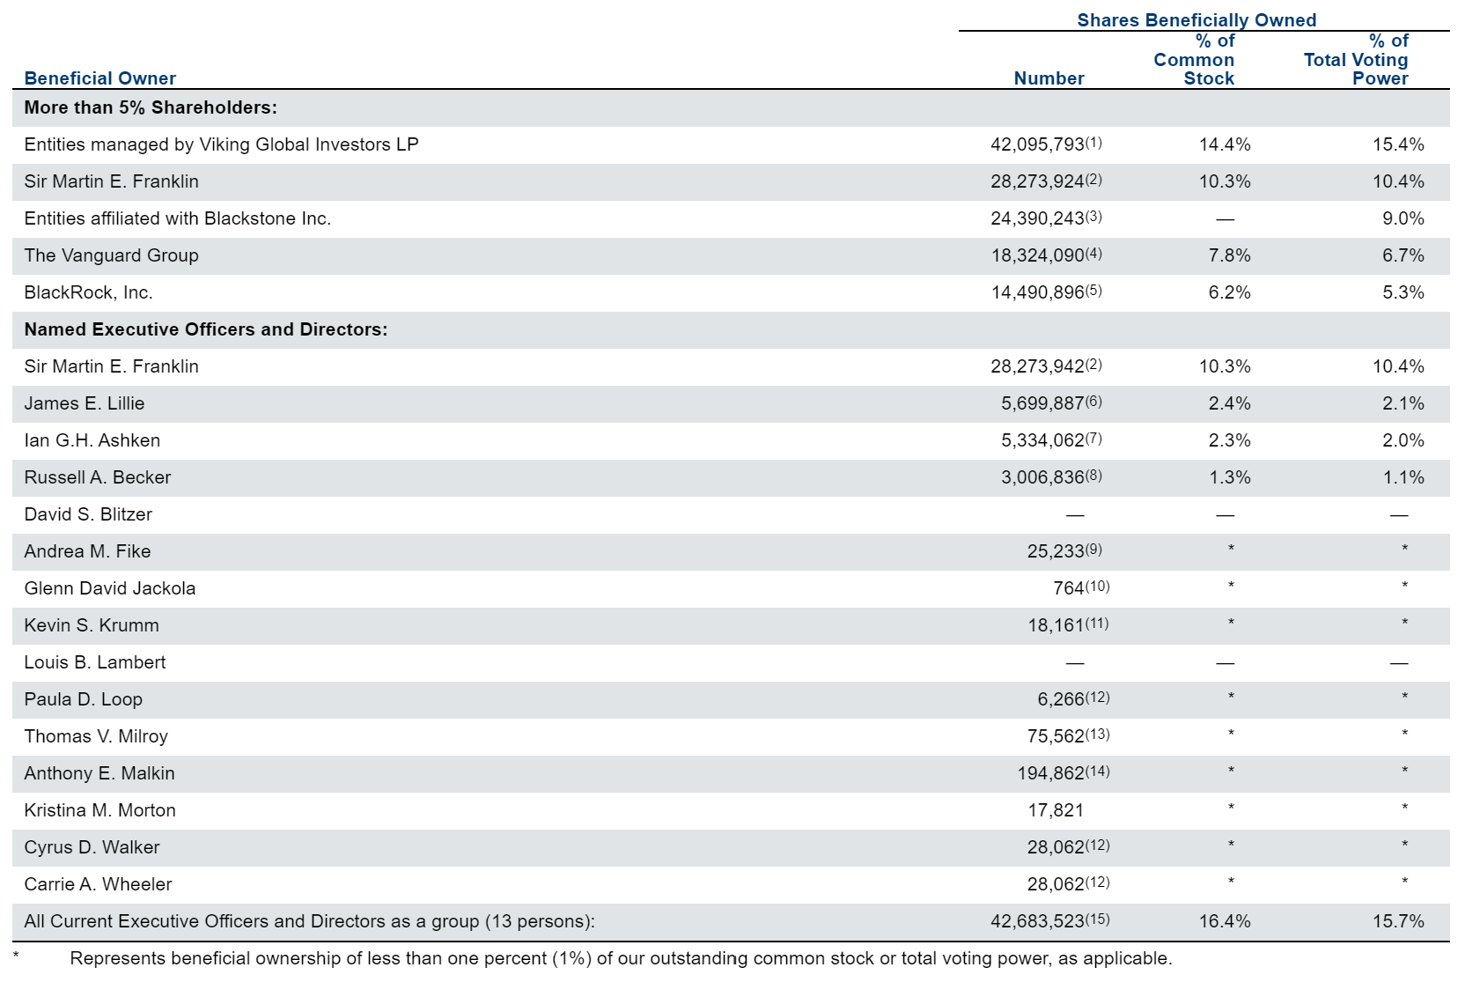This screenshot has height=997, width=1465.
Task: Click the value 42,683,523
Action: point(1037,921)
